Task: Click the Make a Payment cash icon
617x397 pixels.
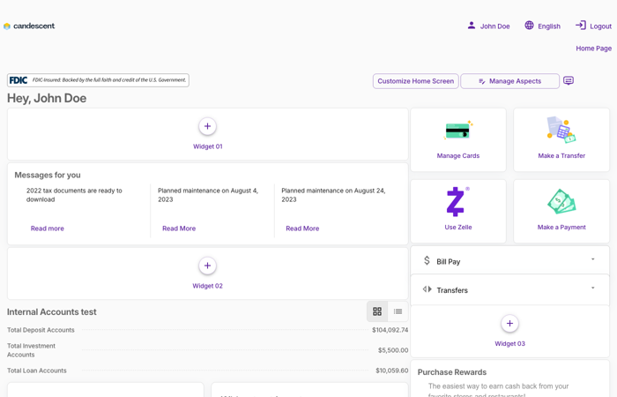Action: (561, 201)
